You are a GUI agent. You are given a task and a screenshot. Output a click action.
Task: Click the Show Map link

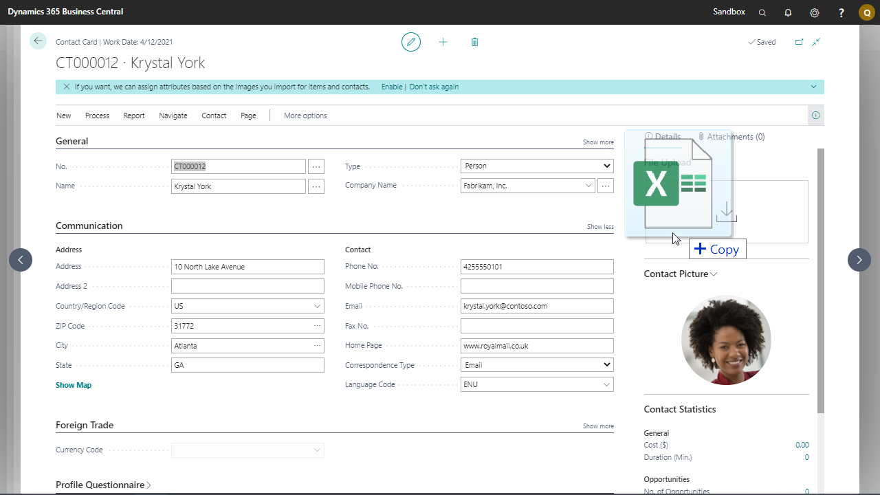point(74,385)
